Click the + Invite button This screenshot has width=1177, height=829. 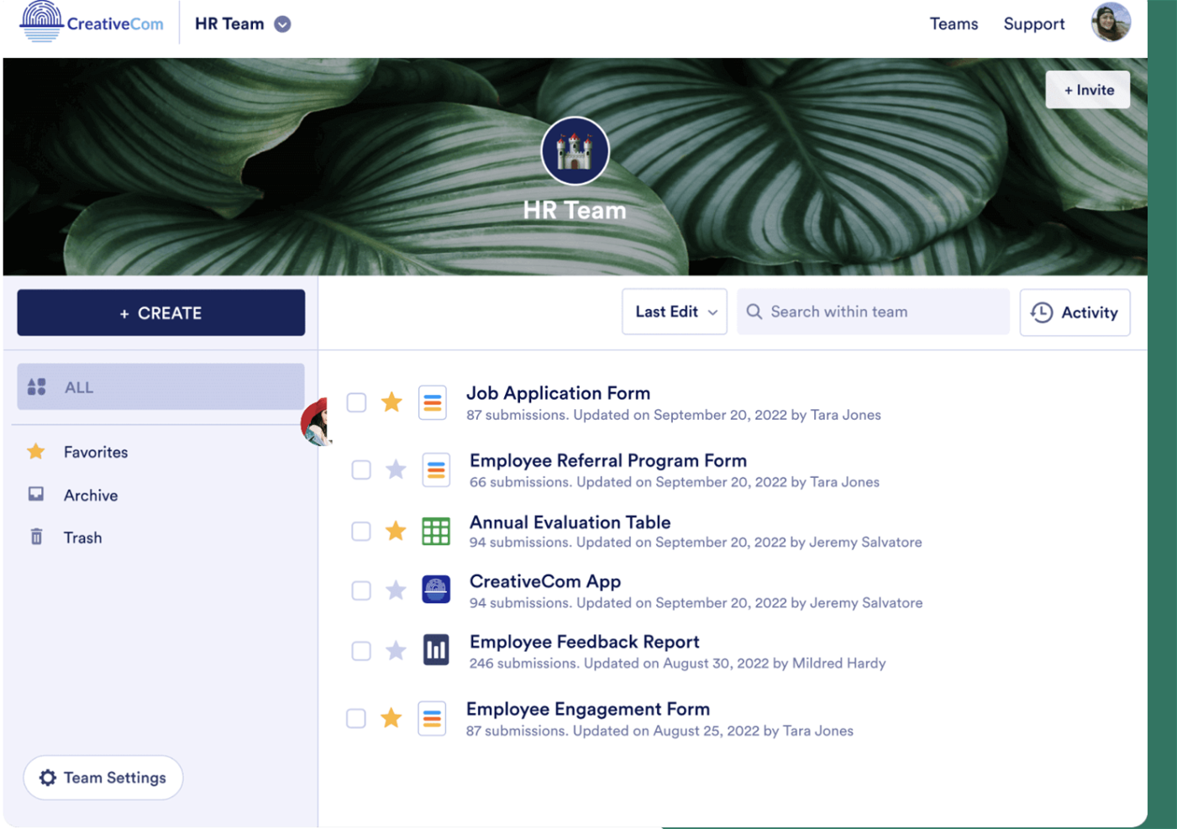point(1087,89)
